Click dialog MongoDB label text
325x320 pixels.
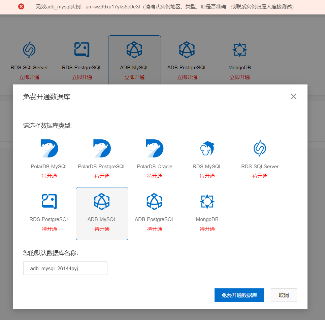(x=207, y=219)
